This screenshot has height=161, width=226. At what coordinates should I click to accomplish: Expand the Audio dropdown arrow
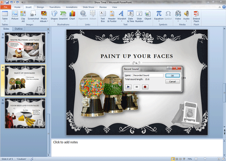(x=186, y=21)
